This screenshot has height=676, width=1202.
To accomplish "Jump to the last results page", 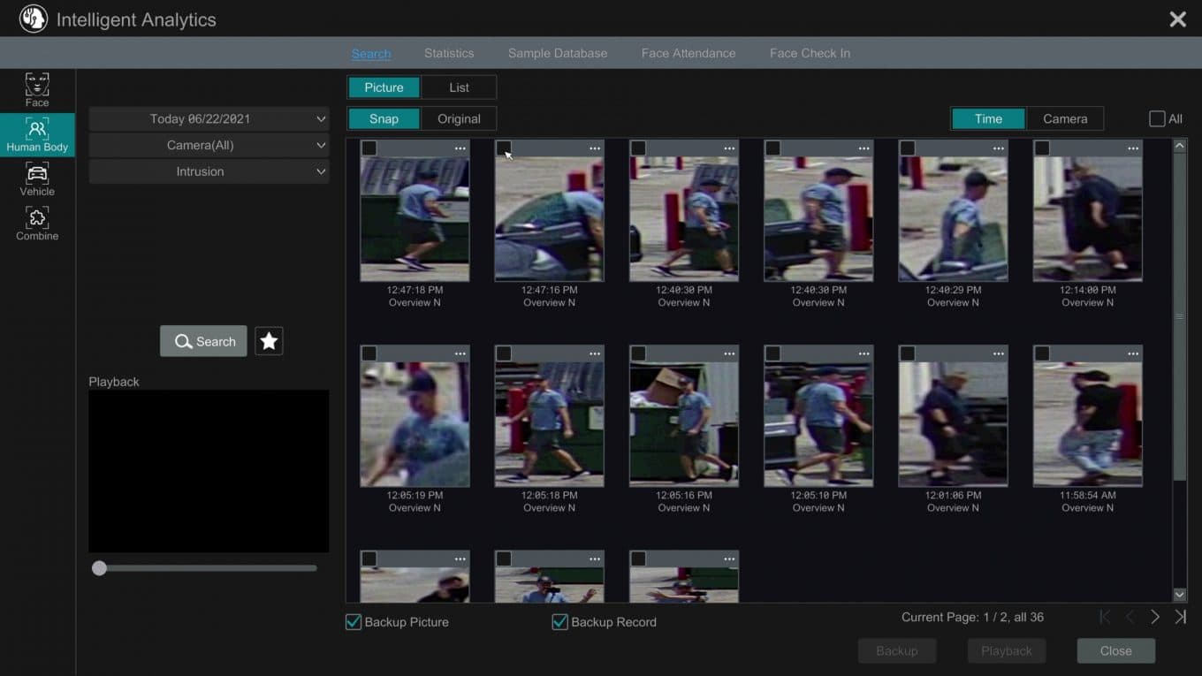I will 1180,617.
